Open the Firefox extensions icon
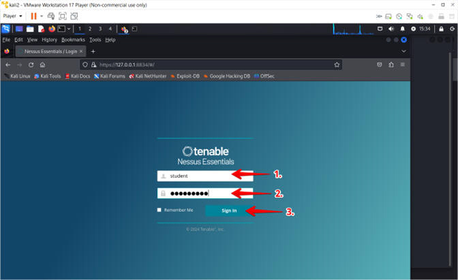This screenshot has width=458, height=280. [391, 65]
